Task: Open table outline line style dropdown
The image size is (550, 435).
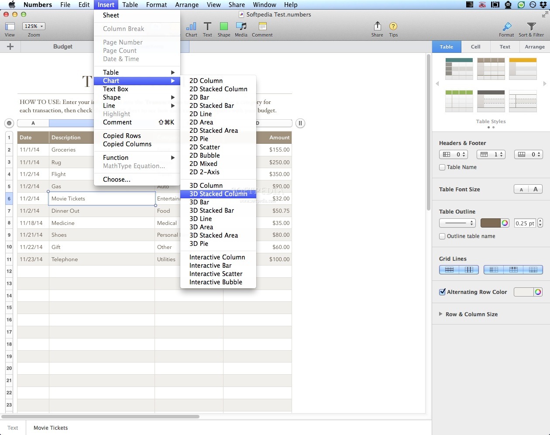Action: [457, 223]
